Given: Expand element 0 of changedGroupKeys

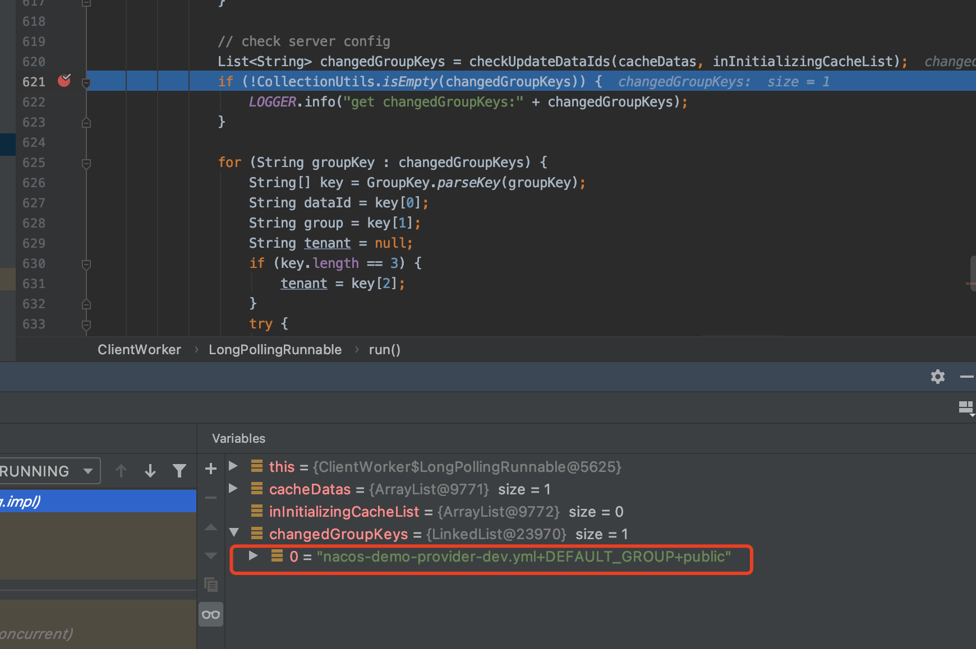Looking at the screenshot, I should pos(254,555).
